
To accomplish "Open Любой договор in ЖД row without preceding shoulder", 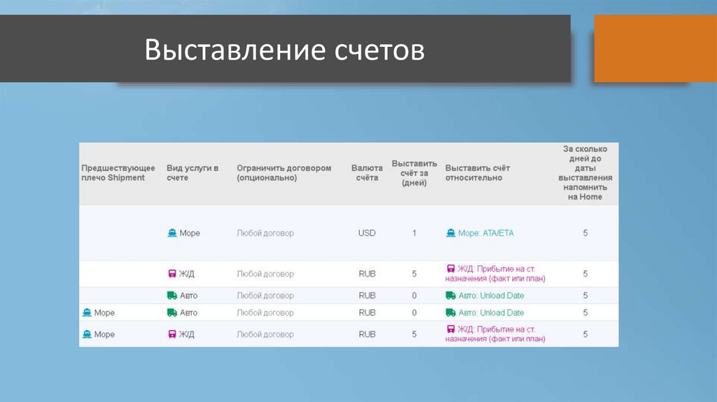I will 265,274.
